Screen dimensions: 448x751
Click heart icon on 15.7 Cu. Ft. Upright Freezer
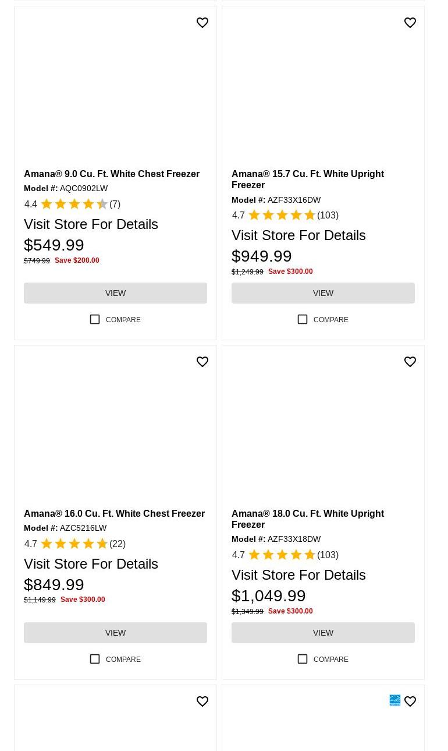click(x=410, y=23)
